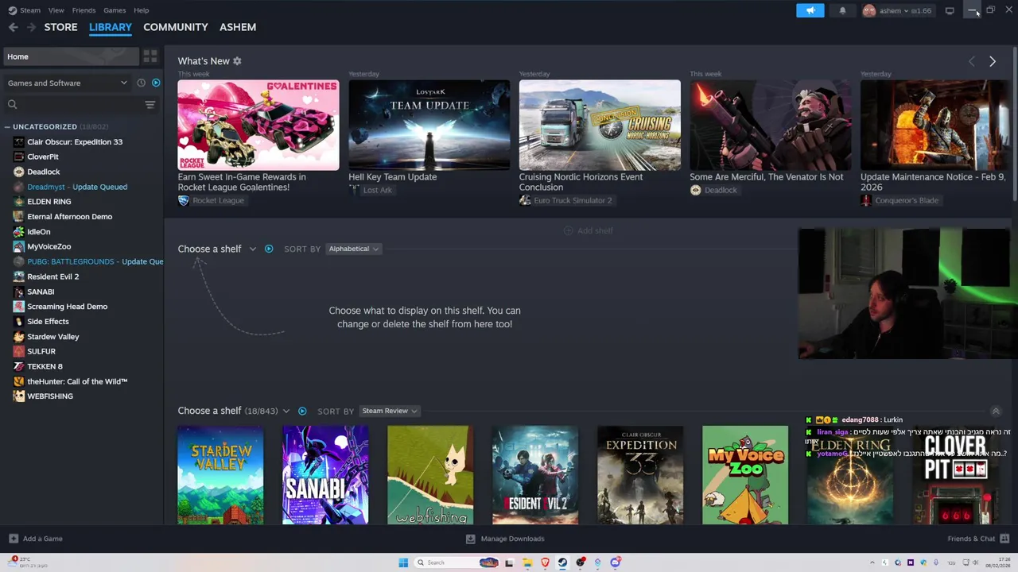This screenshot has height=572, width=1018.
Task: Open the notifications bell
Action: tap(842, 10)
